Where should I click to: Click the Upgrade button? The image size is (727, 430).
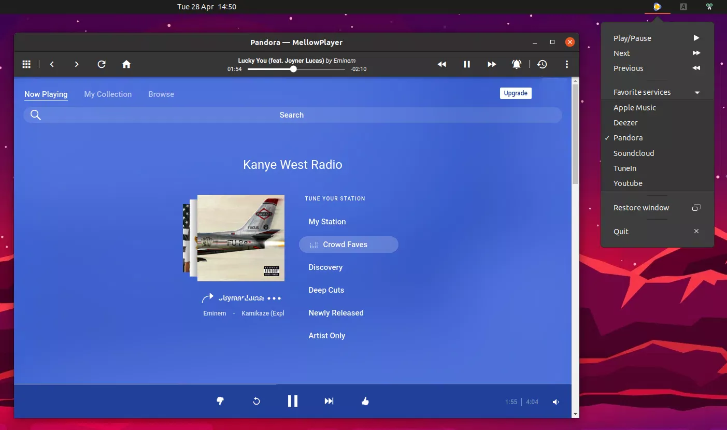tap(515, 93)
